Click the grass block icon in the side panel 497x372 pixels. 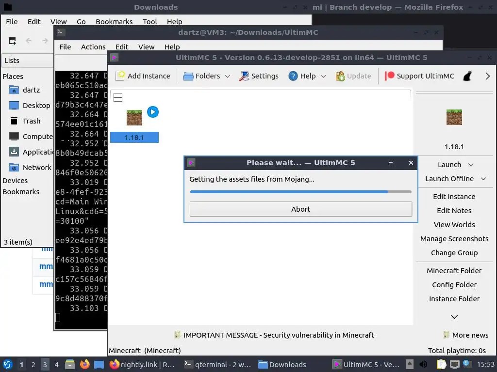[454, 117]
